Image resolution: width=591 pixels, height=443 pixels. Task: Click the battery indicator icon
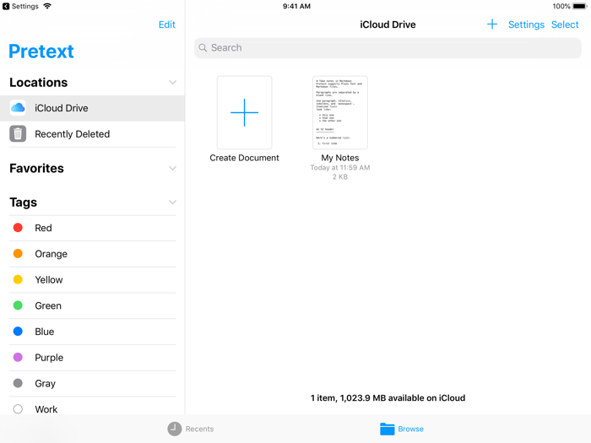click(580, 6)
